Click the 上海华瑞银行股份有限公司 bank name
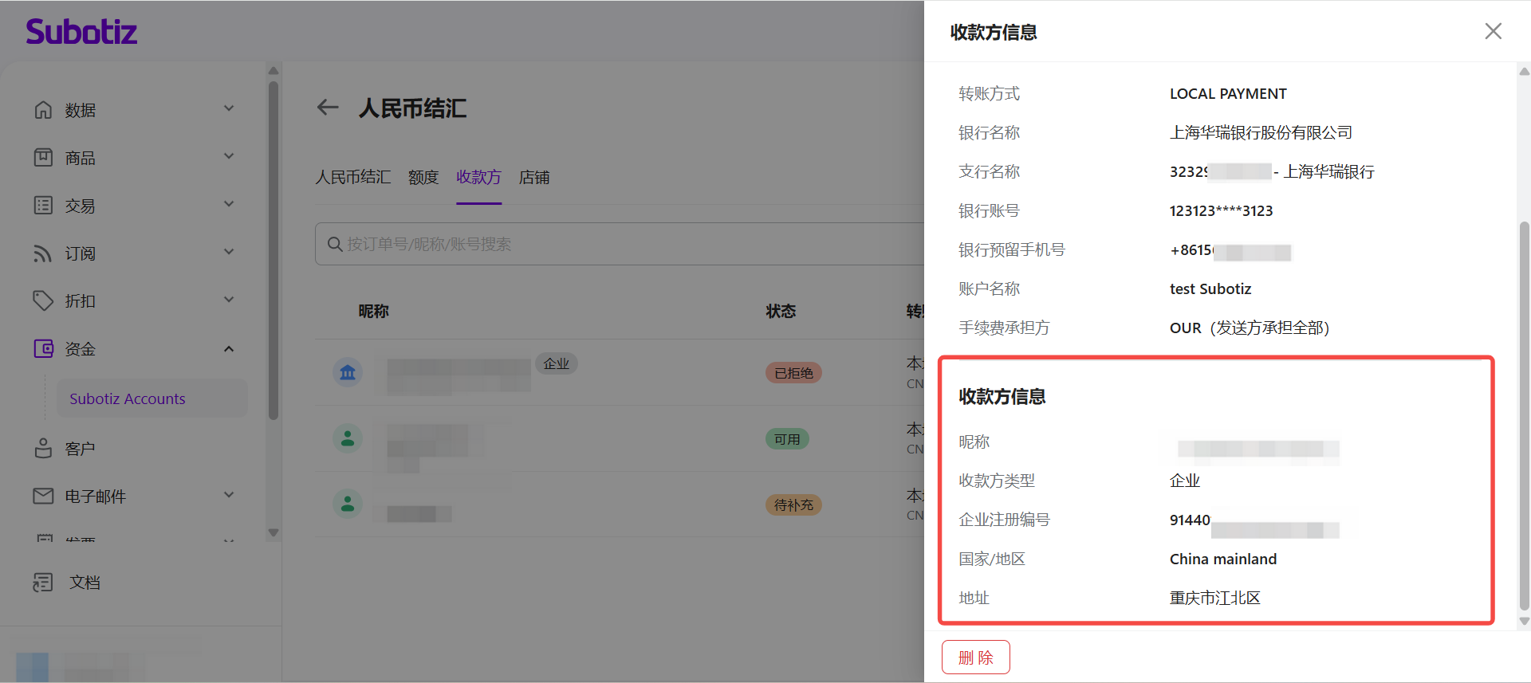 tap(1261, 132)
